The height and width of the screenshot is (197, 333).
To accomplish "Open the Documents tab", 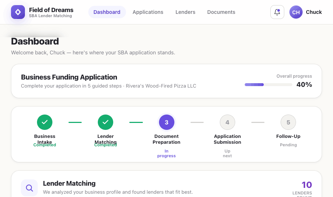I will pos(221,12).
